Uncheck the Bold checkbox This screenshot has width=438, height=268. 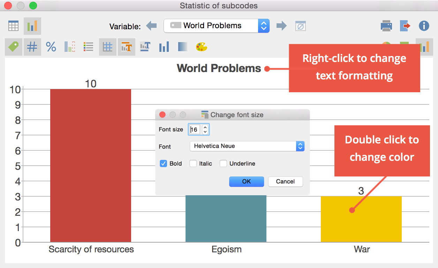click(164, 164)
